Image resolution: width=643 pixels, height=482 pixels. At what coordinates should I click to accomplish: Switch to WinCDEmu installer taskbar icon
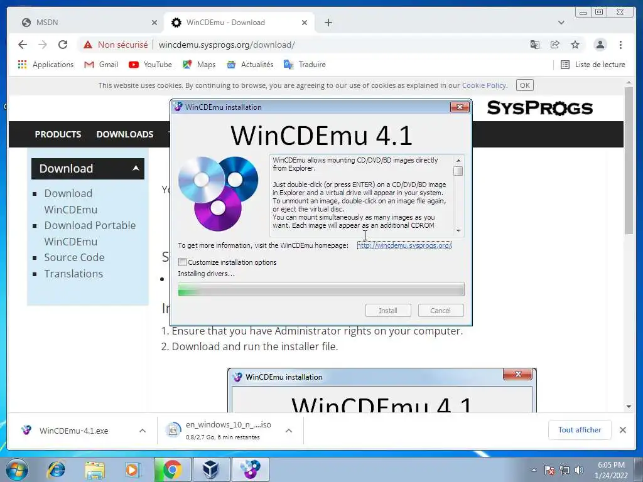(x=250, y=469)
